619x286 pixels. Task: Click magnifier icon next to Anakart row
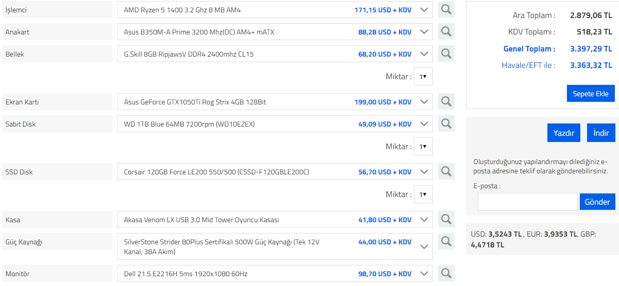coord(446,32)
